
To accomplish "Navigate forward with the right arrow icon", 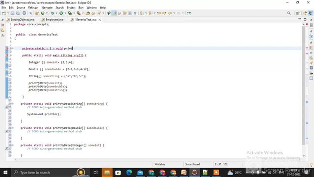I will pos(179,13).
